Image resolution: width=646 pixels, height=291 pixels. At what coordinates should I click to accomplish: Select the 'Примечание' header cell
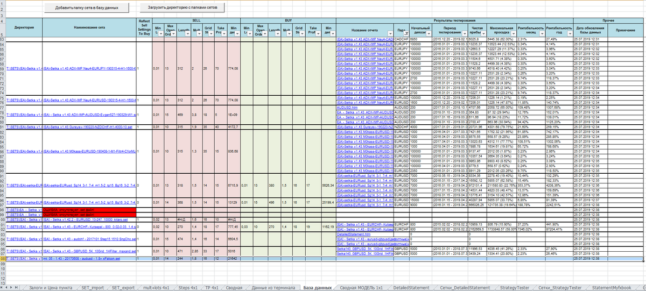pyautogui.click(x=626, y=30)
